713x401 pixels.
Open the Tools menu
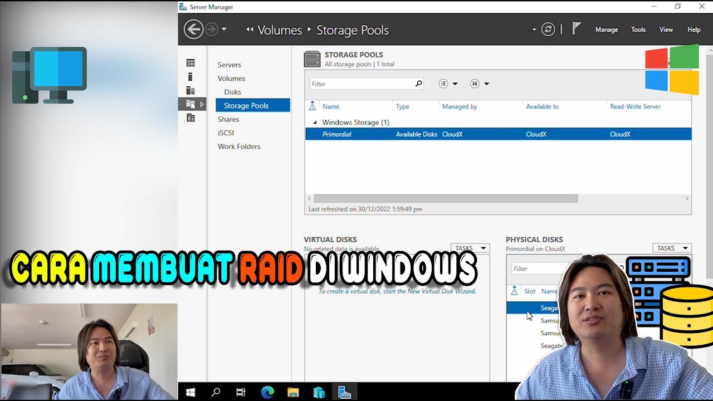[638, 30]
